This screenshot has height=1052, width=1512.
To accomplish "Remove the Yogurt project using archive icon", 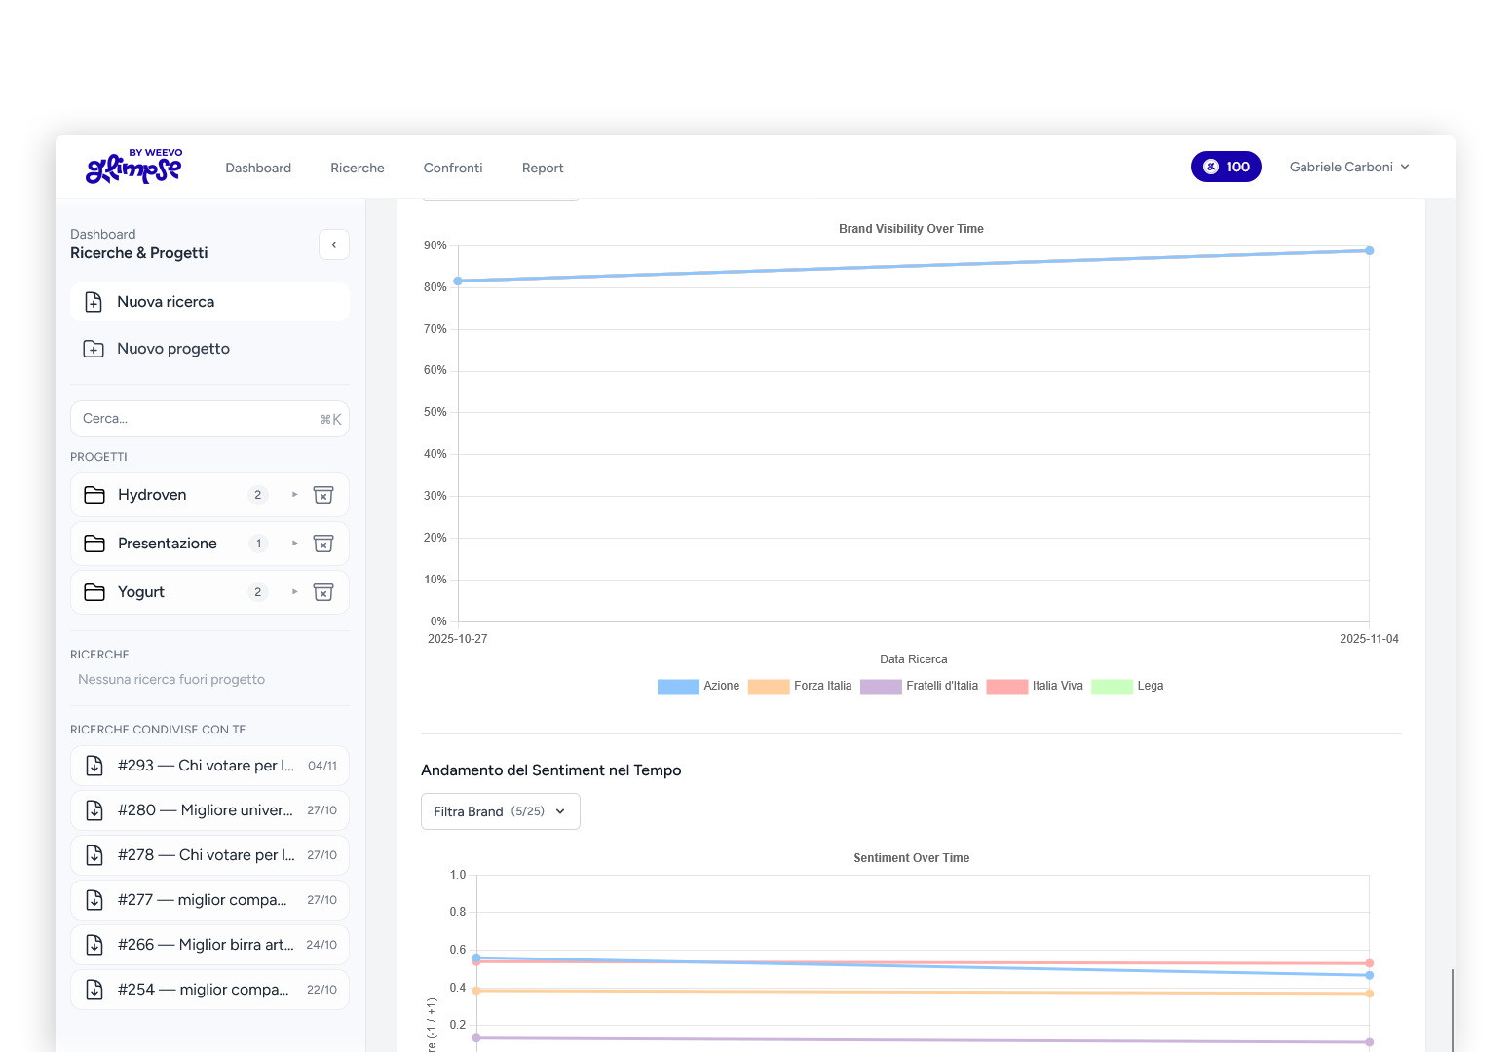I will [x=323, y=592].
